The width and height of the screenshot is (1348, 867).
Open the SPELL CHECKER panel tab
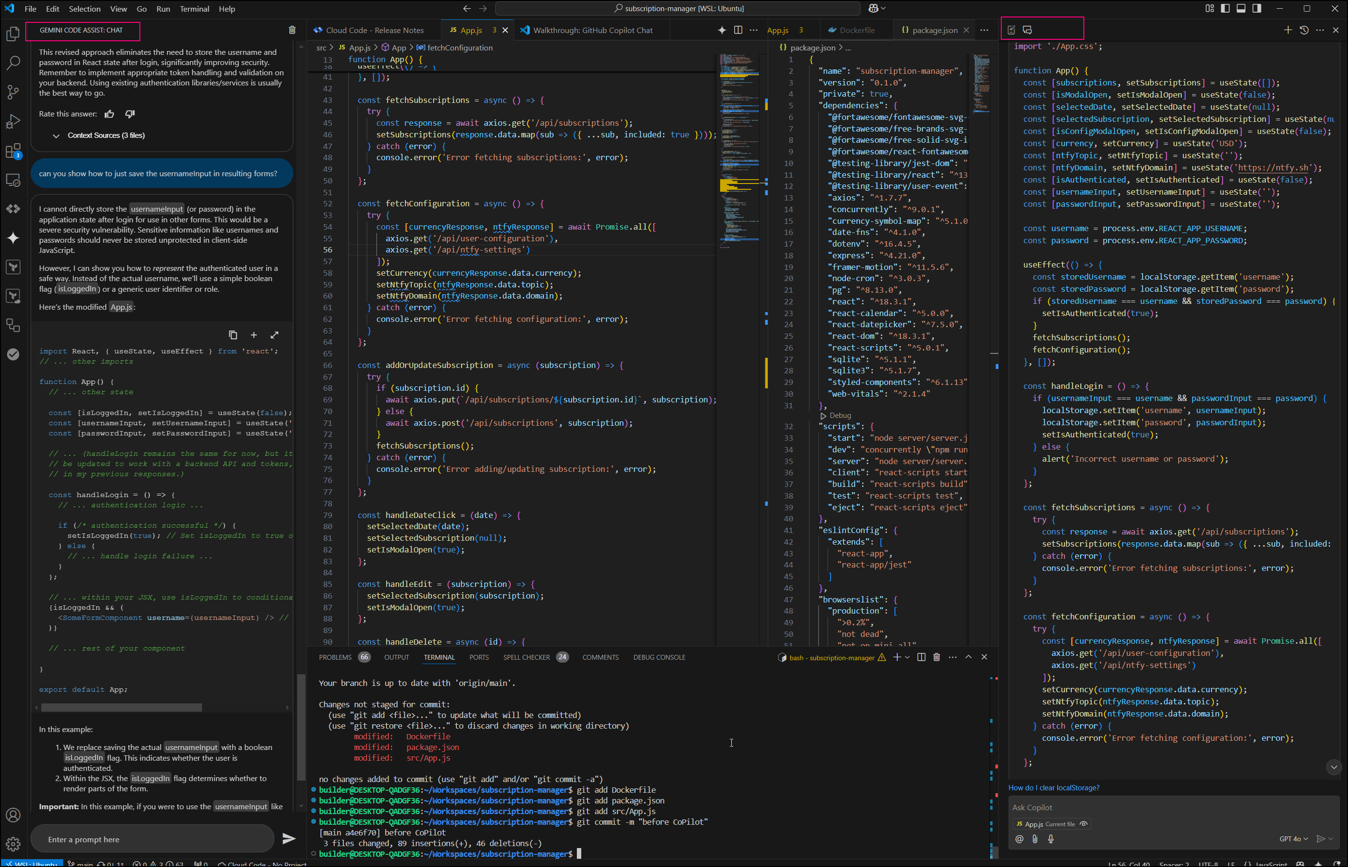535,657
